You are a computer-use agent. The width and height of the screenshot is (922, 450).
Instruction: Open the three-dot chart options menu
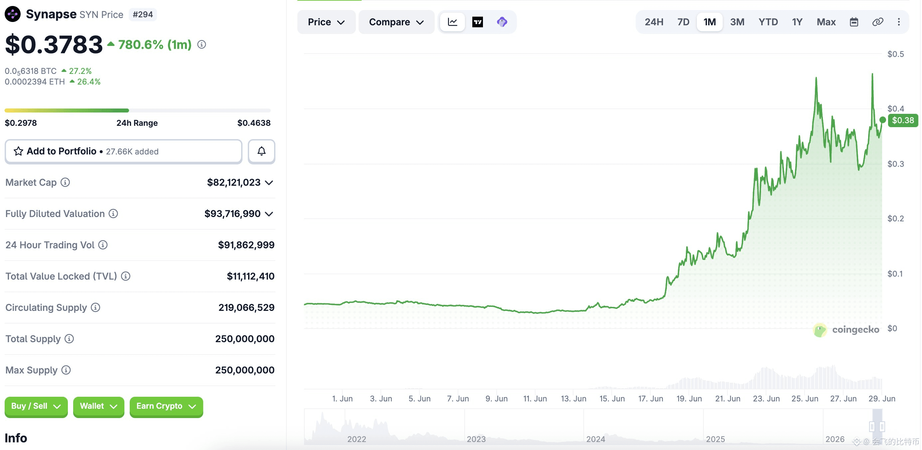click(x=899, y=22)
